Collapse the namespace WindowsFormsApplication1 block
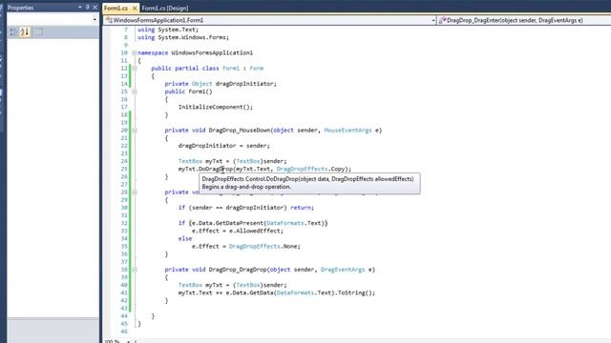This screenshot has width=611, height=343. [134, 53]
